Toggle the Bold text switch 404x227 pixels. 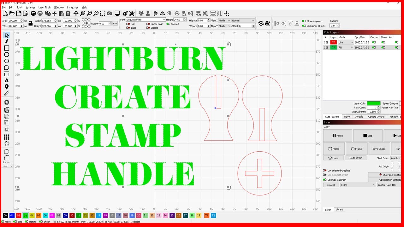tap(128, 24)
